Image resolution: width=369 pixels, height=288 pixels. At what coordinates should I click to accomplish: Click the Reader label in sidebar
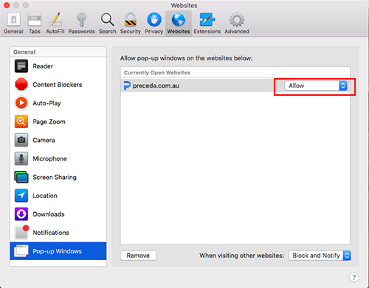(43, 66)
